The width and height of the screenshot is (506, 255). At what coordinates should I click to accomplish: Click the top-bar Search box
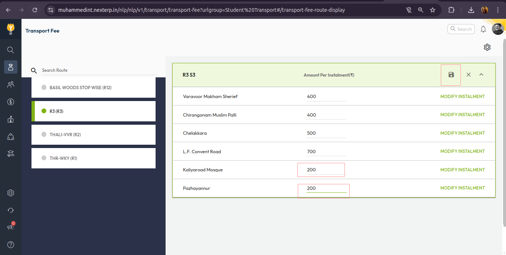tap(461, 29)
